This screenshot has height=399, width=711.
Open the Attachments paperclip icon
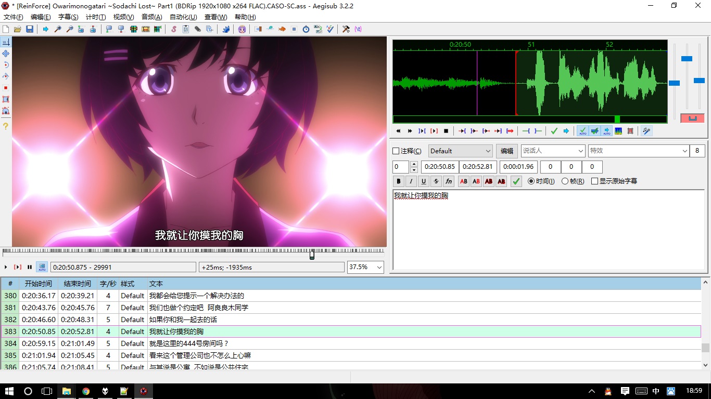pos(197,29)
